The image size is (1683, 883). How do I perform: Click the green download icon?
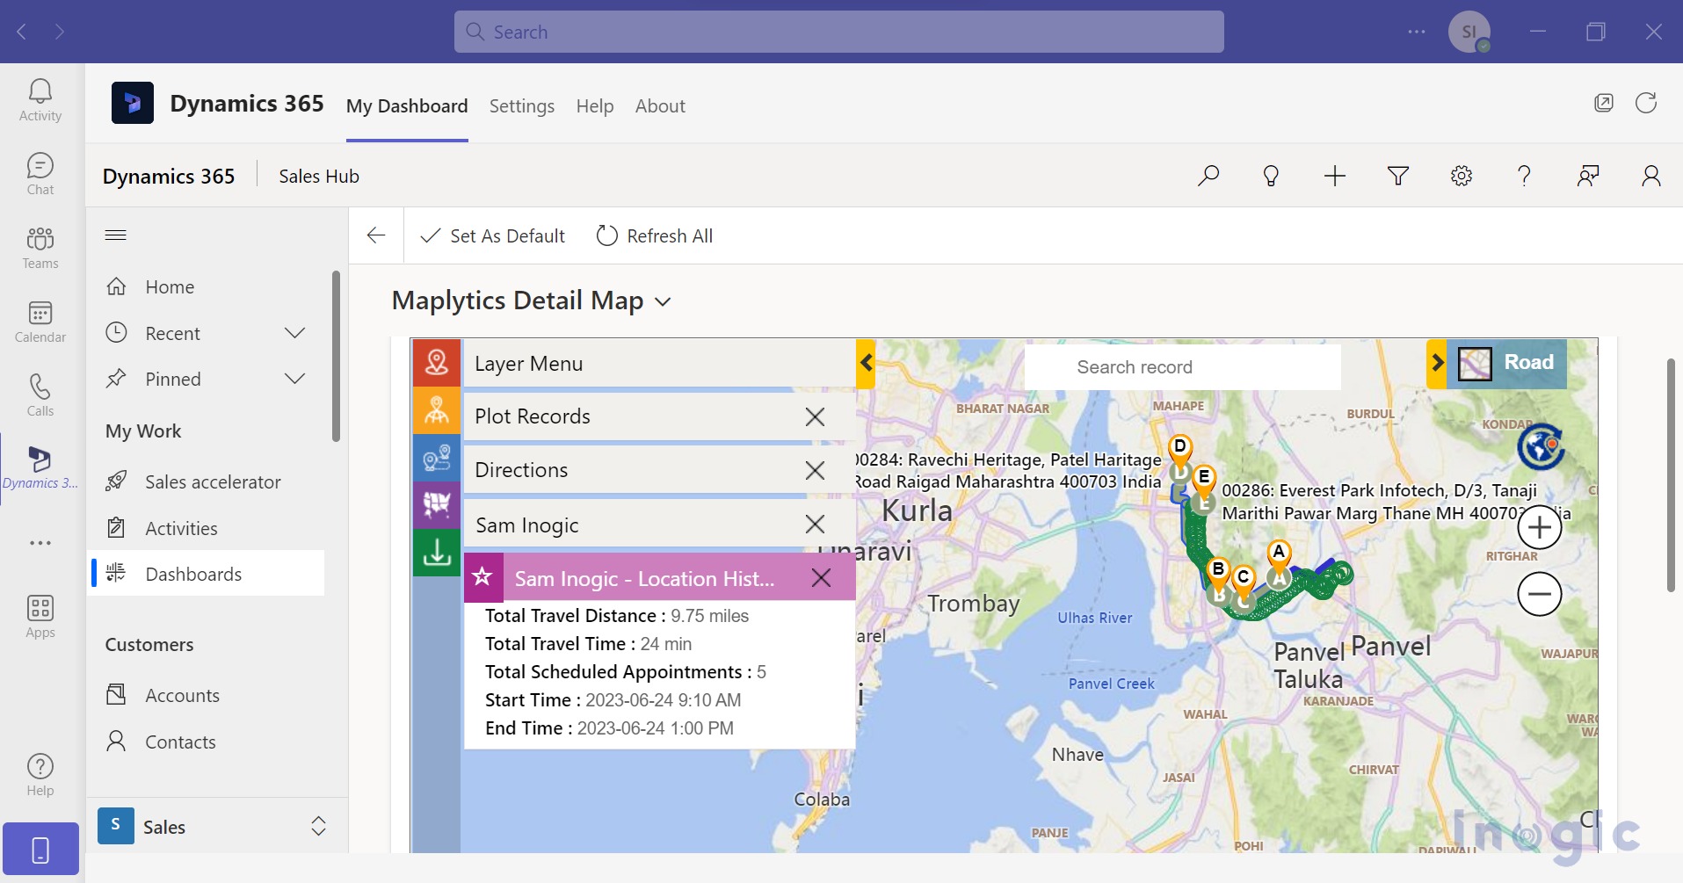[x=437, y=553]
